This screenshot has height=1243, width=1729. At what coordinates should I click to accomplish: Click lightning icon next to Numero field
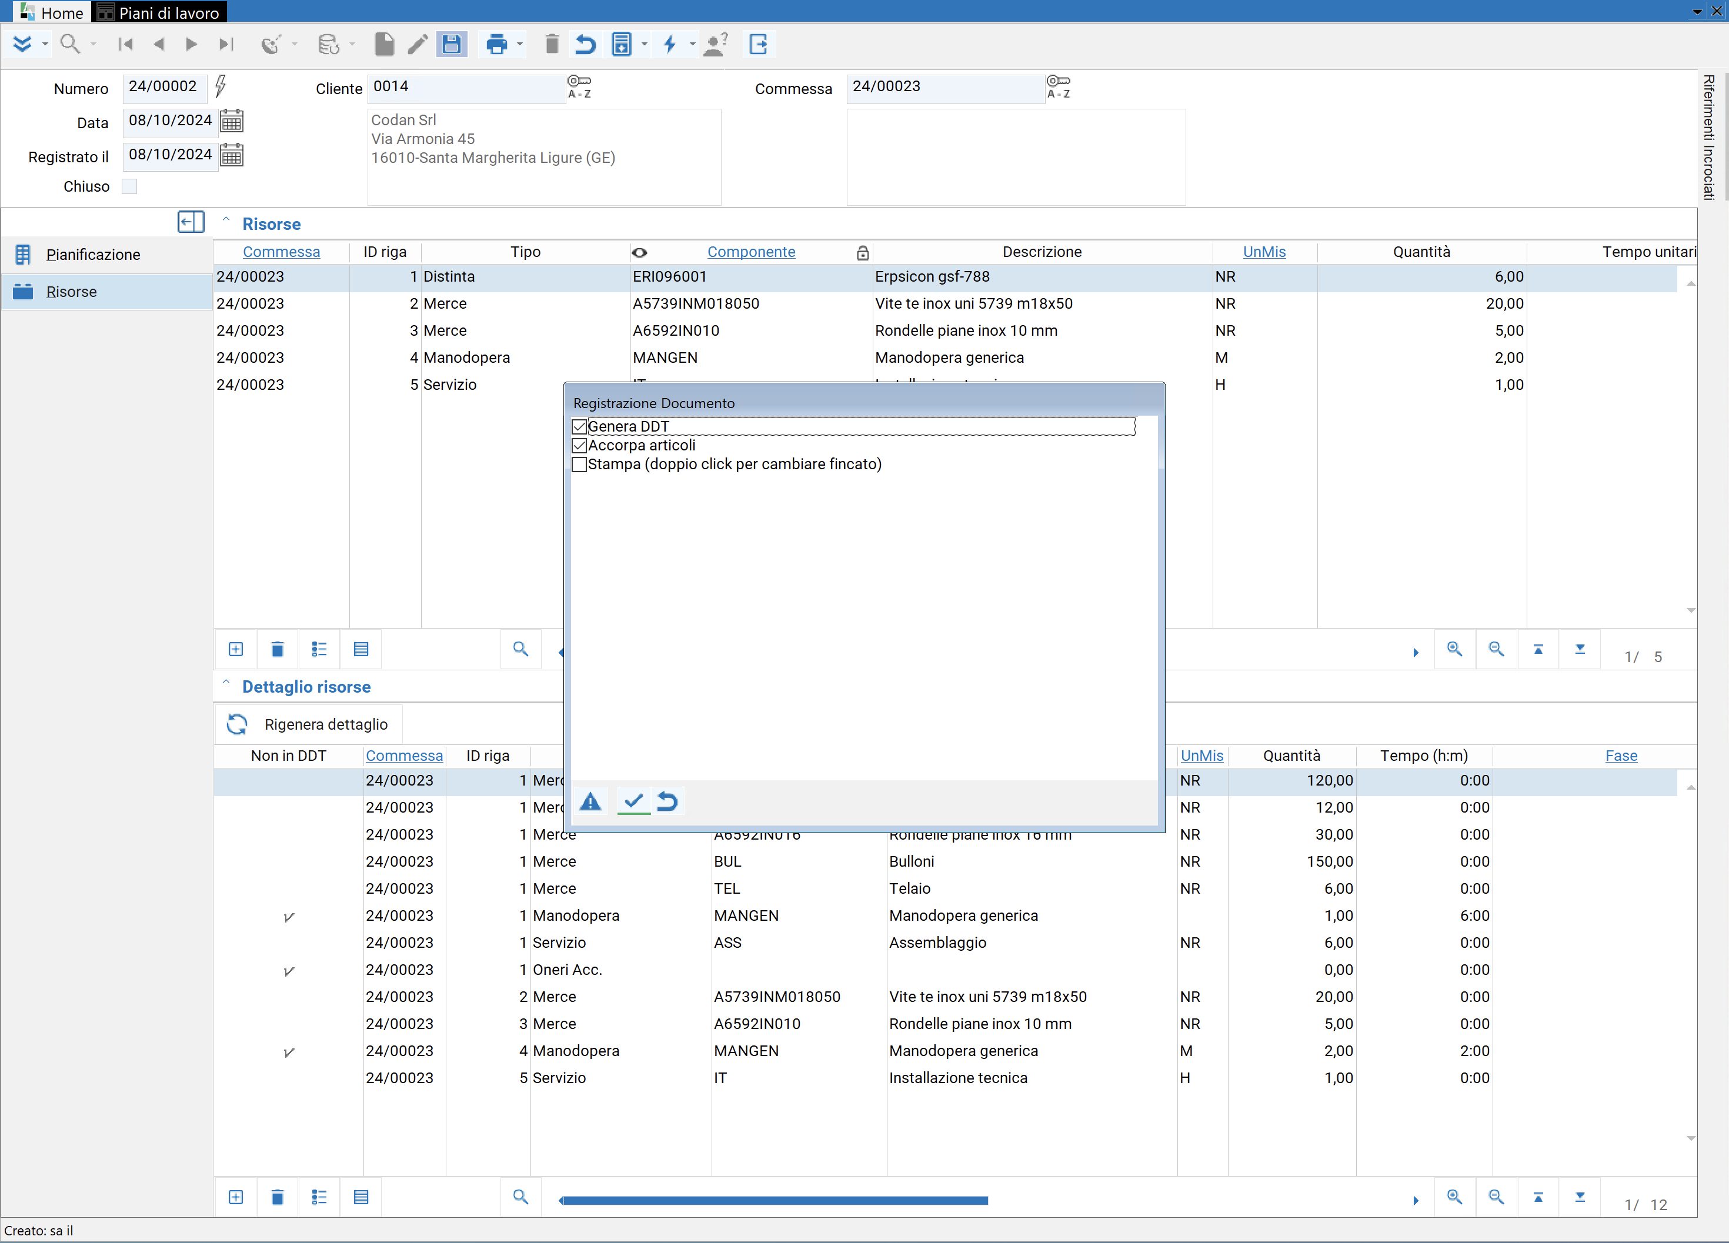(221, 85)
